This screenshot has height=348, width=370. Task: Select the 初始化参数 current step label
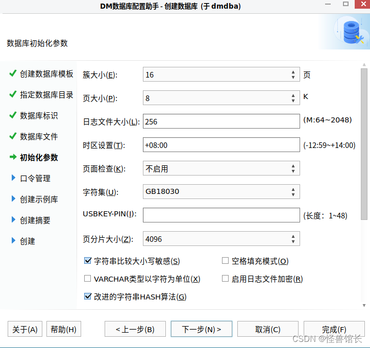point(39,157)
